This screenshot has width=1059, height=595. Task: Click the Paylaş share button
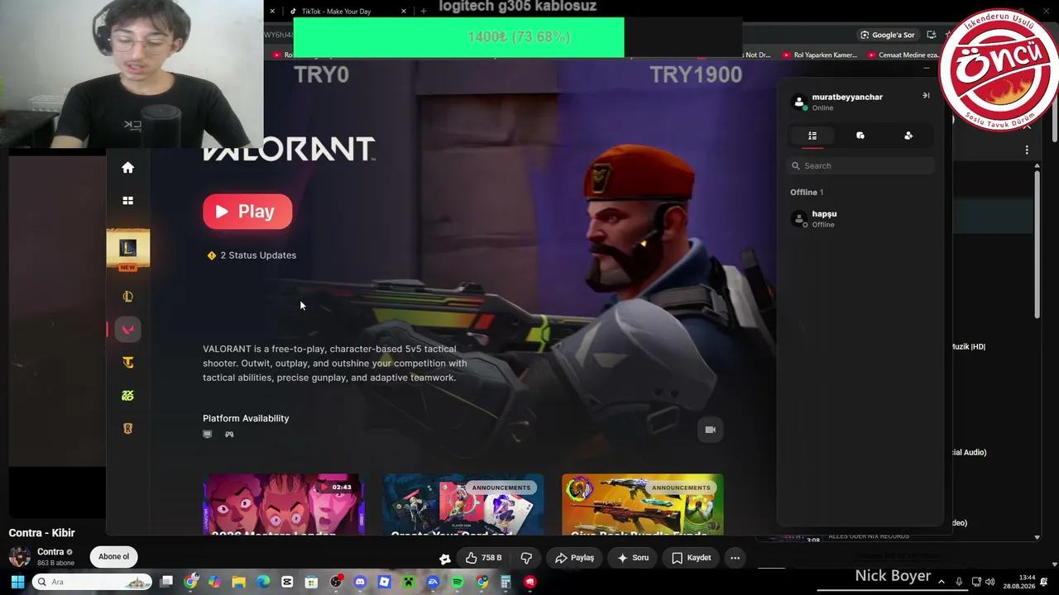coord(574,558)
